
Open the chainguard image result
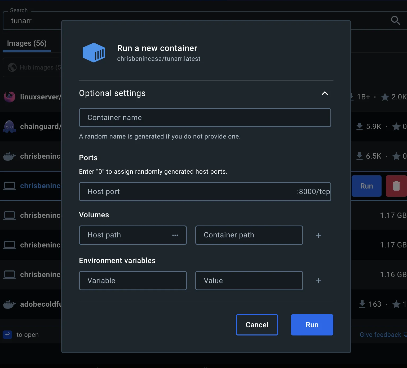click(x=41, y=126)
